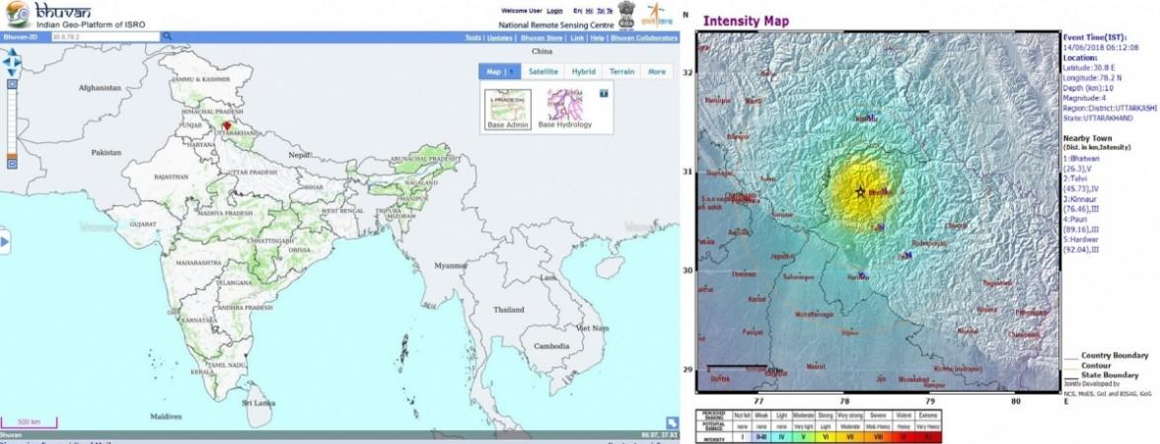Image resolution: width=1160 pixels, height=444 pixels.
Task: Click zoom in plus button
Action: tap(12, 85)
